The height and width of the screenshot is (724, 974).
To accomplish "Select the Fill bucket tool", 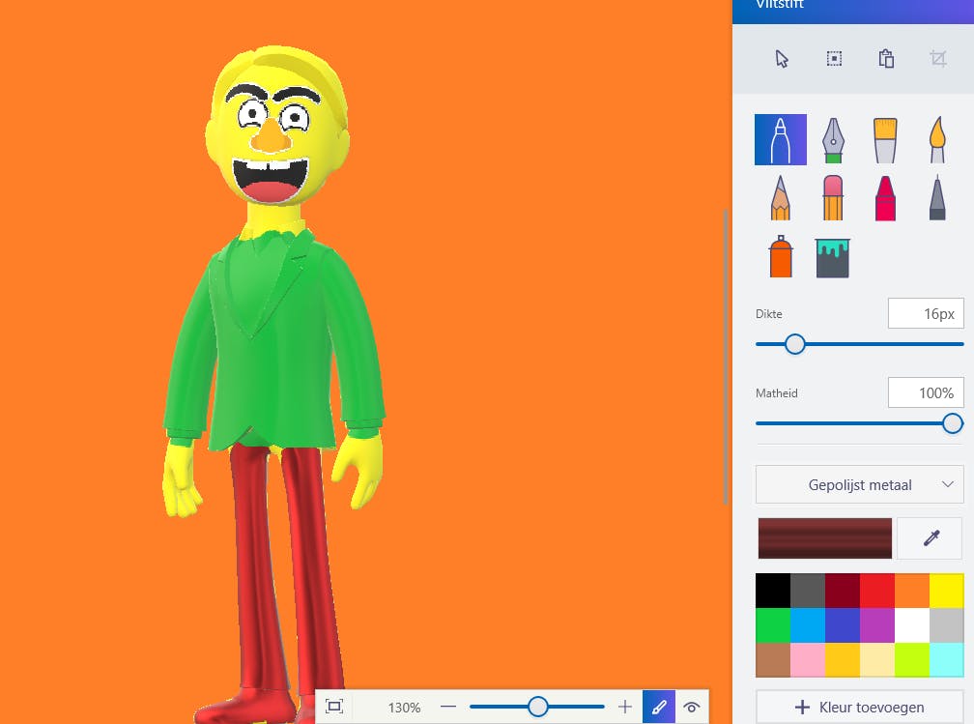I will point(832,257).
